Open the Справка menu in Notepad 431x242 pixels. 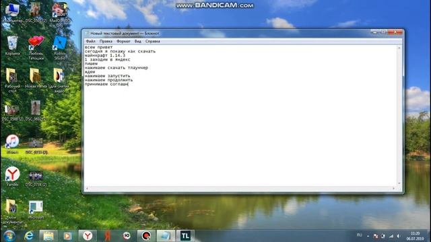click(x=153, y=41)
